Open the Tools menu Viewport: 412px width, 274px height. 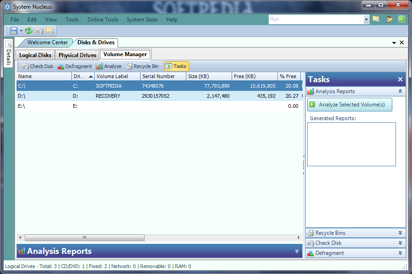tap(72, 20)
